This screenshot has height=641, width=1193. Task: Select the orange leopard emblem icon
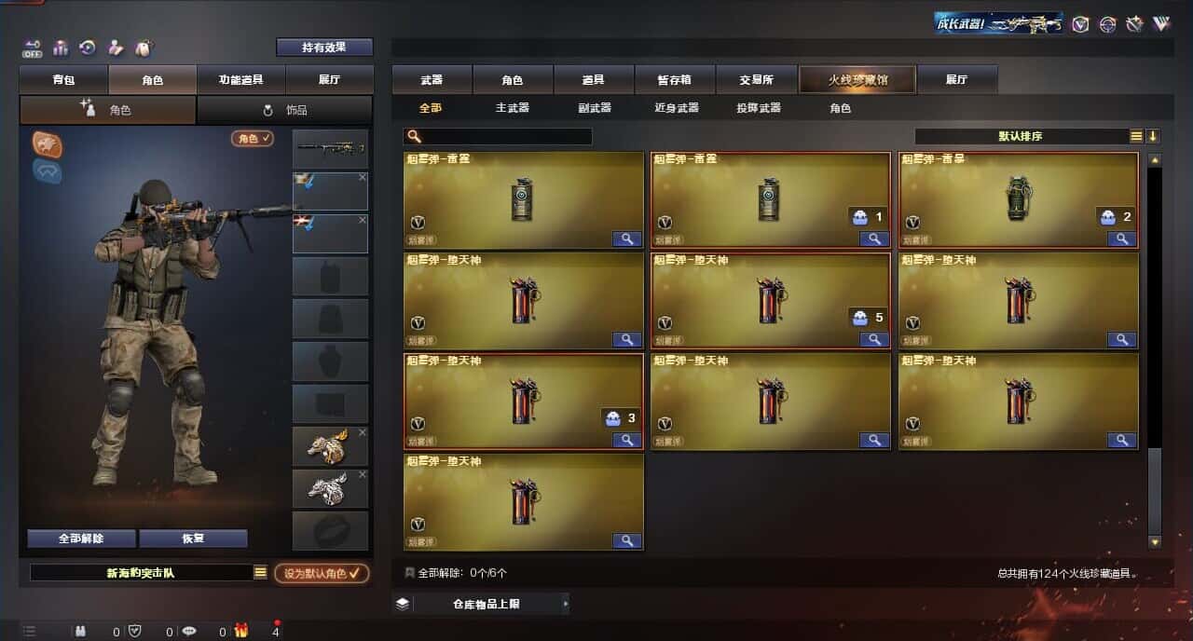[48, 143]
